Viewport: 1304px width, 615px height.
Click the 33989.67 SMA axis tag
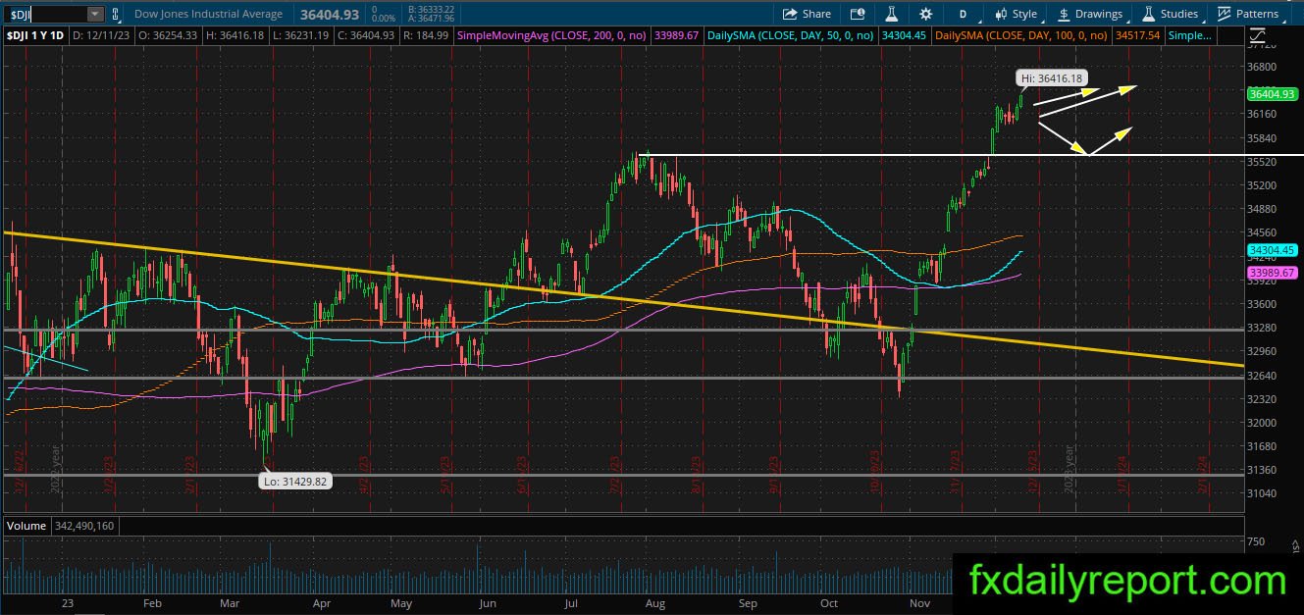point(1271,272)
